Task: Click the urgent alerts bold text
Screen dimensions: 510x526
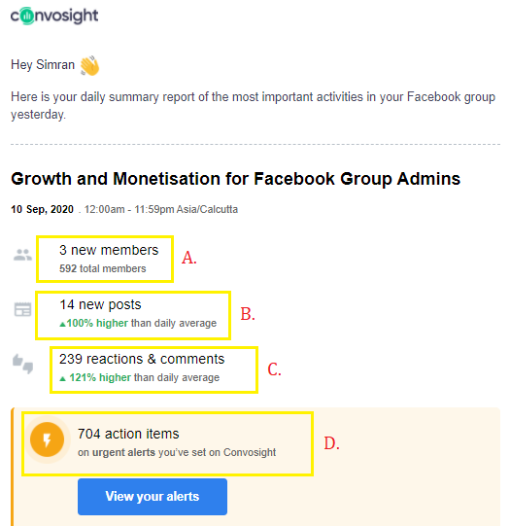Action: pyautogui.click(x=123, y=452)
